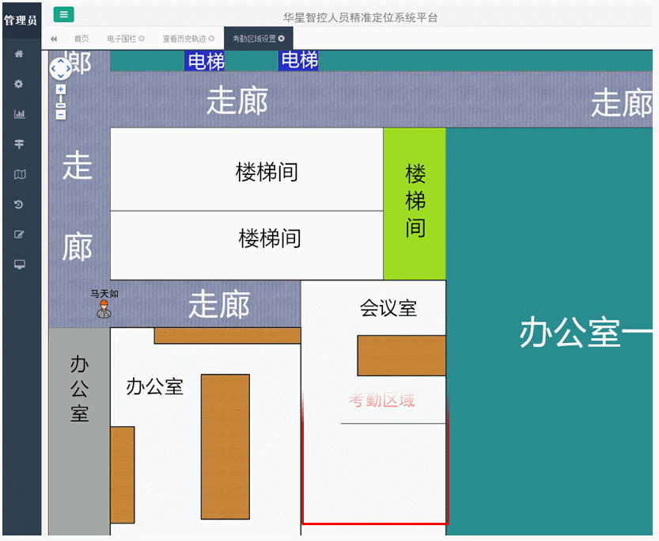Close the 电子围栏 tab via its X
Viewport: 659px width, 541px height.
click(142, 37)
